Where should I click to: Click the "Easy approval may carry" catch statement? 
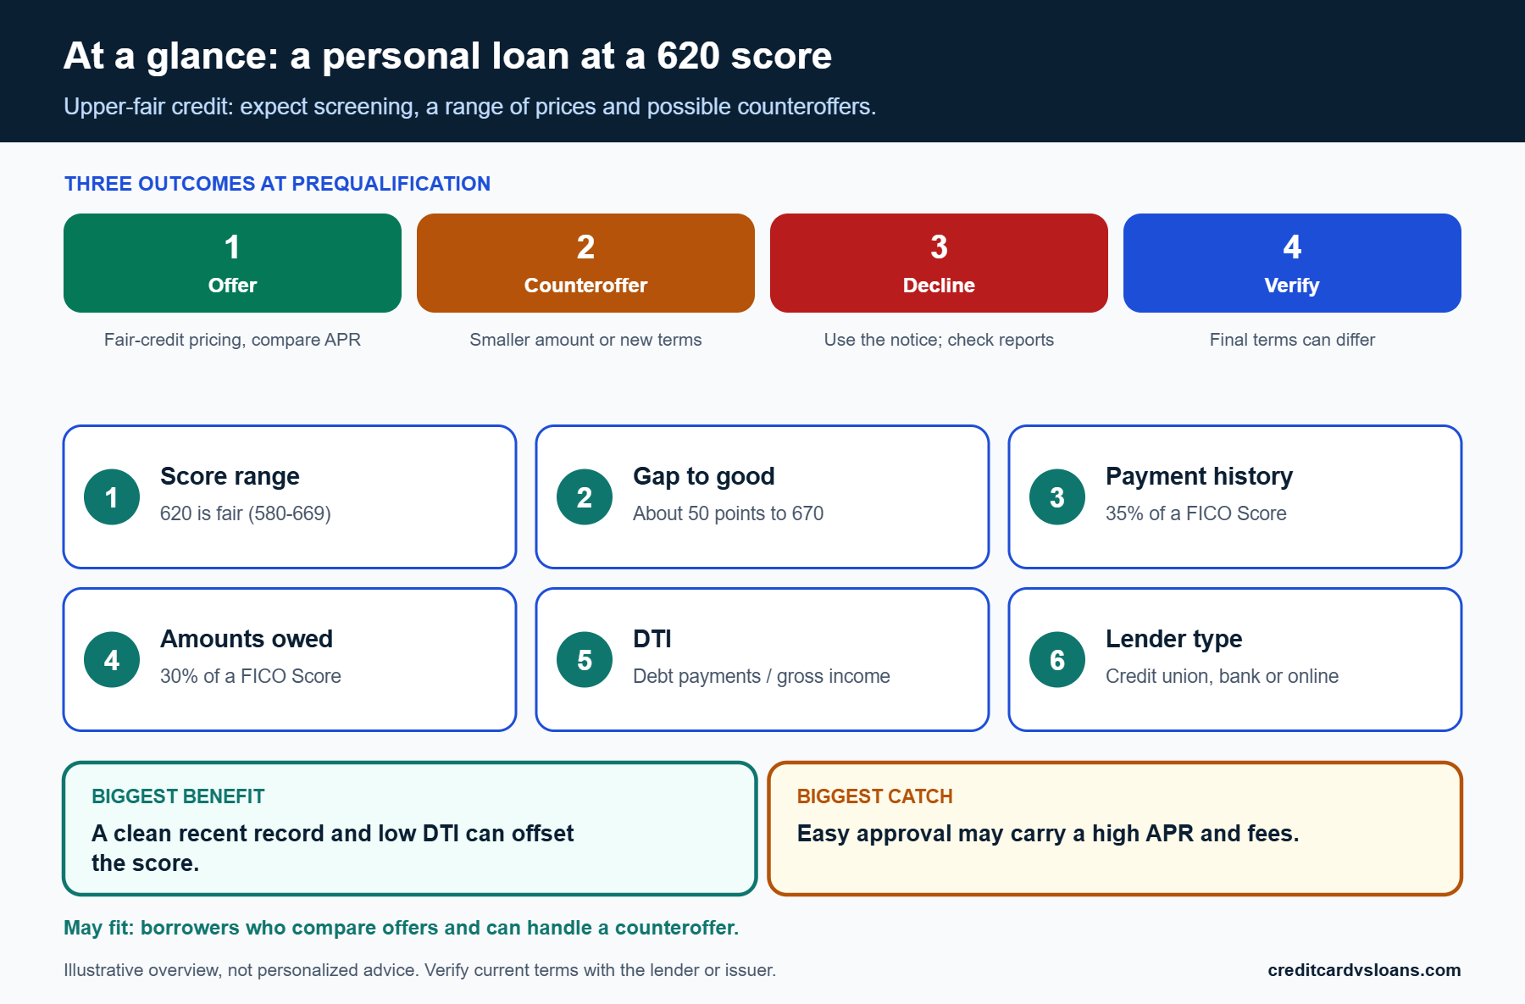pyautogui.click(x=1047, y=834)
